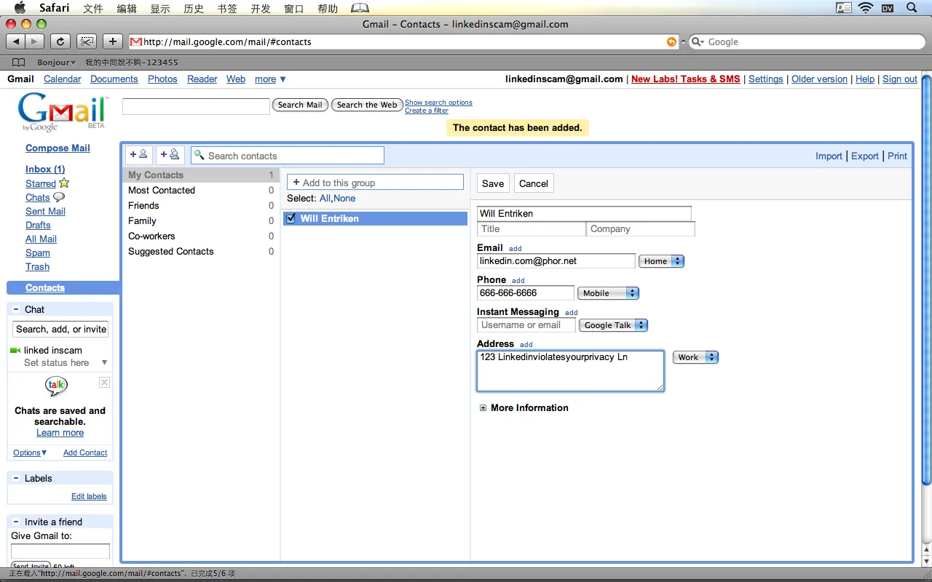
Task: Select the Suggested Contacts group
Action: (201, 251)
